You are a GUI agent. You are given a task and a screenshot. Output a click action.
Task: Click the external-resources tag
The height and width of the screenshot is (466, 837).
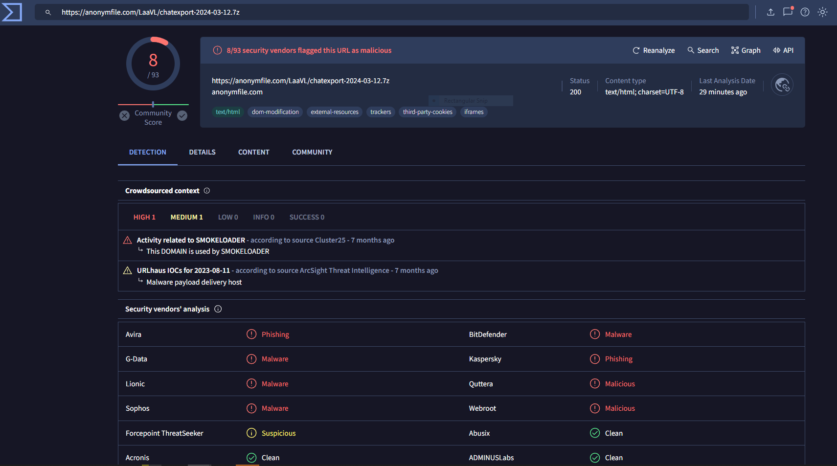coord(335,112)
